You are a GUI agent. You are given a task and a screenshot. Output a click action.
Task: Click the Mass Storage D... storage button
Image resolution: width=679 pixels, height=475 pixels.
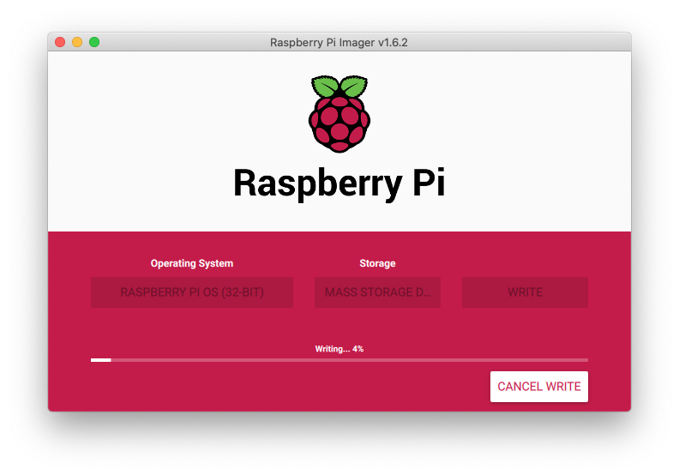point(377,292)
